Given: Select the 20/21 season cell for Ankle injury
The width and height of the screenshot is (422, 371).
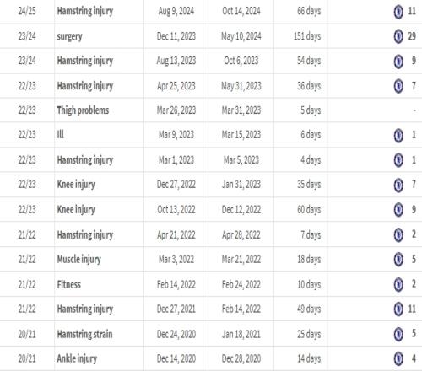Looking at the screenshot, I should coord(27,358).
